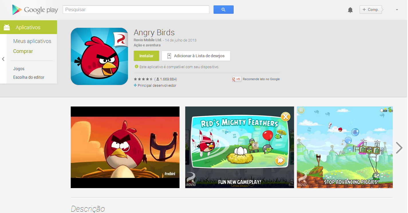Open the Aplicativos section
This screenshot has width=408, height=213.
tap(29, 27)
